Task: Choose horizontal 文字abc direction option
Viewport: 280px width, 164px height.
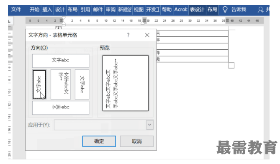Action: [61, 61]
